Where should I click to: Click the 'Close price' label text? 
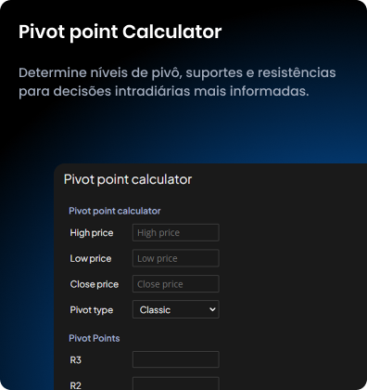95,284
